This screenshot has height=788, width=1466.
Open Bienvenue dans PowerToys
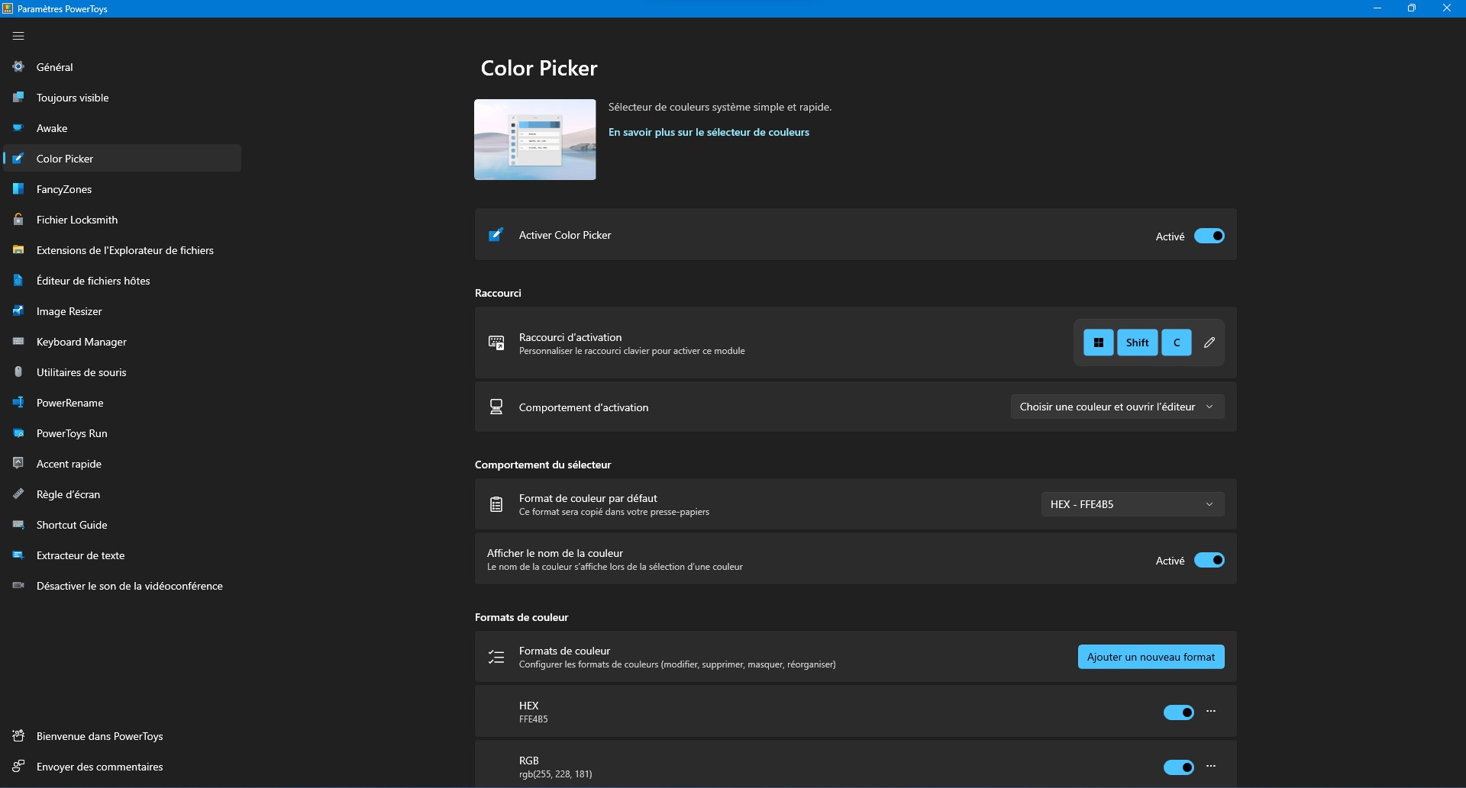pyautogui.click(x=122, y=736)
